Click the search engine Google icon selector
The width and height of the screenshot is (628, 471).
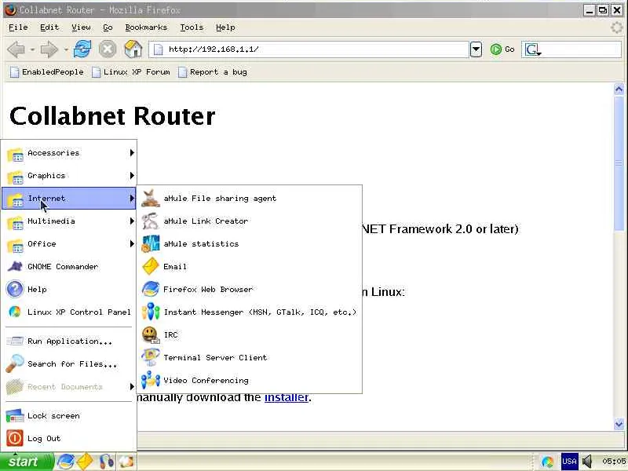(x=533, y=49)
